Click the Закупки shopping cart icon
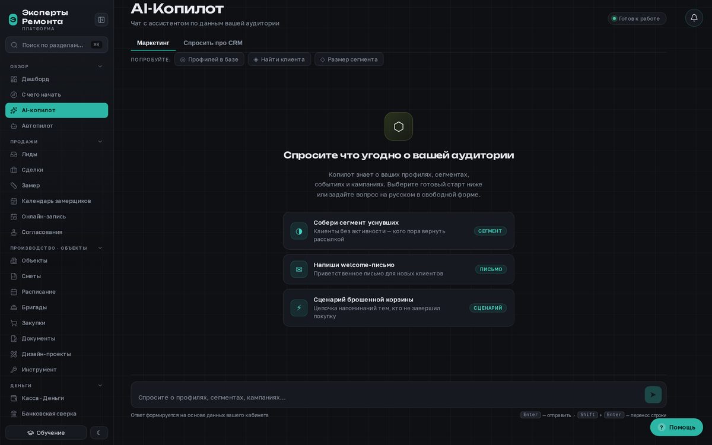 coord(14,323)
